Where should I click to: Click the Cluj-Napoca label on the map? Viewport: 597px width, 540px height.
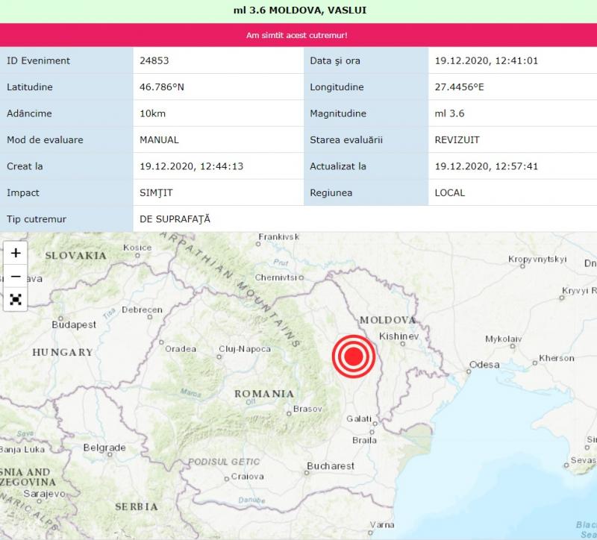point(245,349)
